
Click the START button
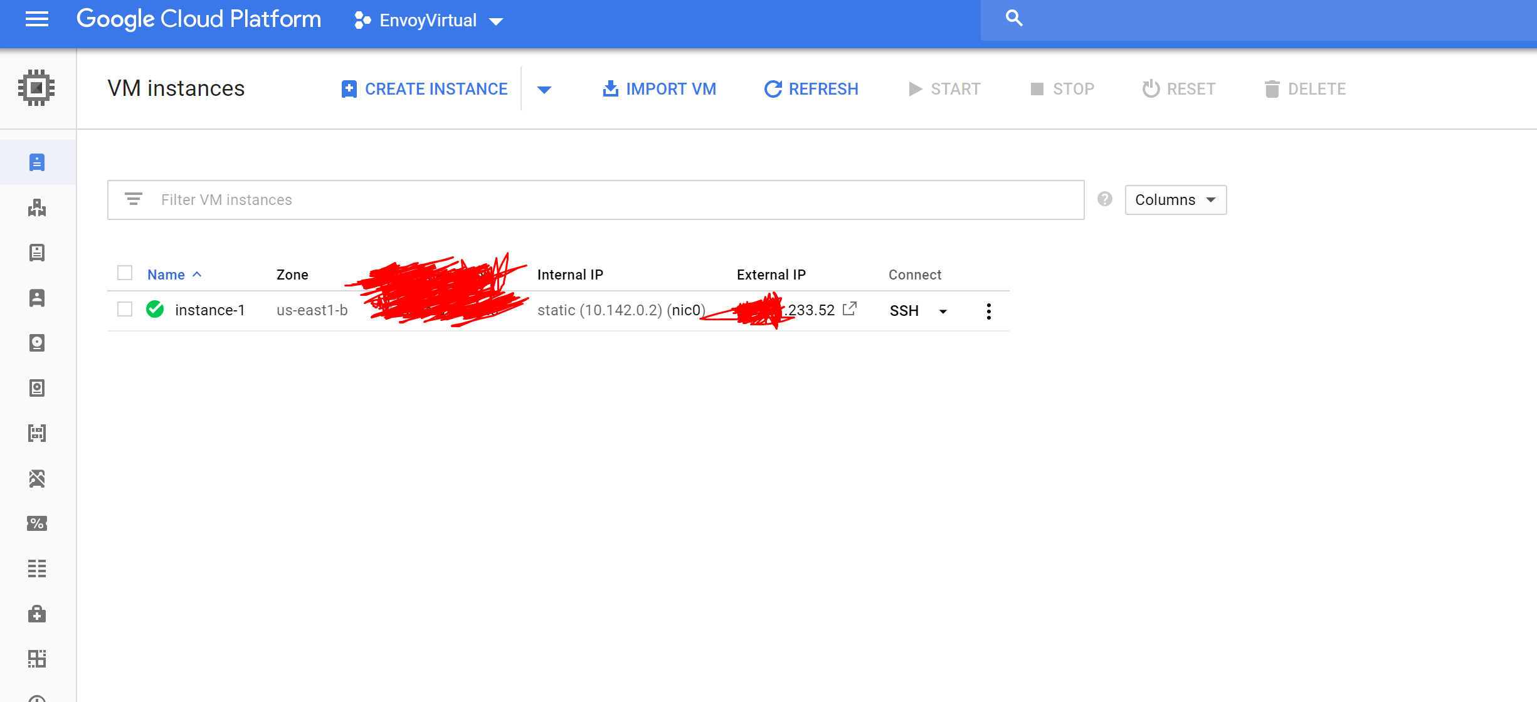point(944,89)
